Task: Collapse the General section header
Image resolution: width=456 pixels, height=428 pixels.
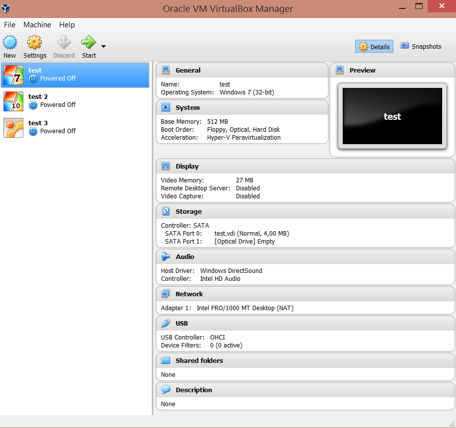Action: (x=188, y=71)
